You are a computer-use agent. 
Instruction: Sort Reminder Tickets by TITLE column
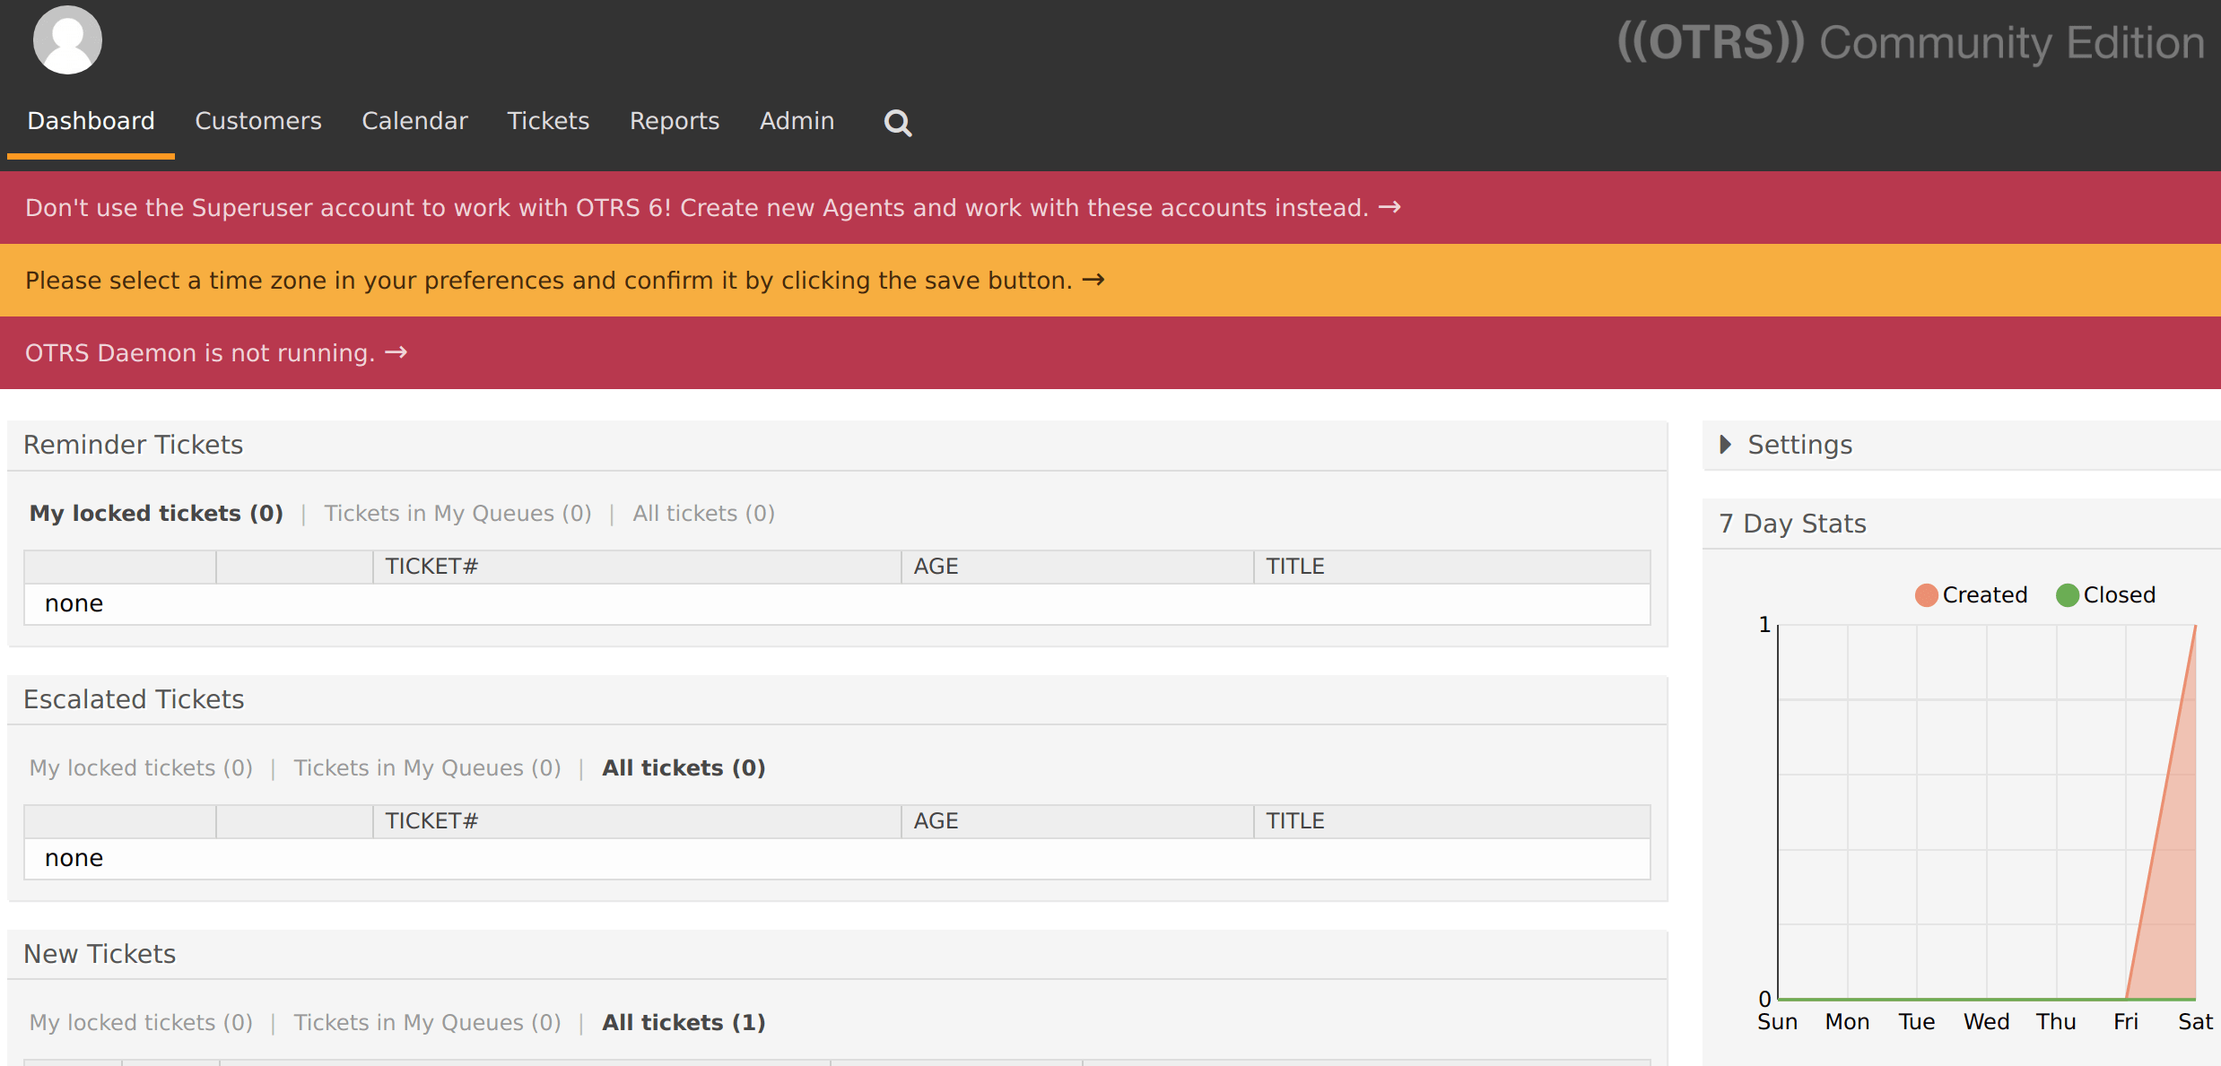coord(1452,567)
